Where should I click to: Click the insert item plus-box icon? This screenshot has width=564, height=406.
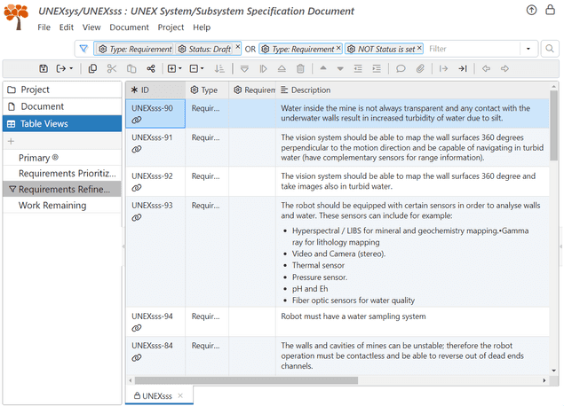(172, 68)
